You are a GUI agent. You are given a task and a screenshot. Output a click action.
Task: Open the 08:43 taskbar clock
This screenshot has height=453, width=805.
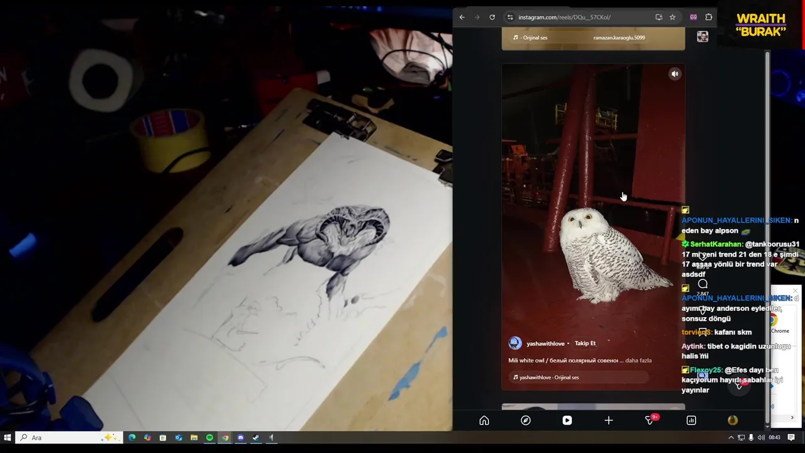pyautogui.click(x=774, y=437)
